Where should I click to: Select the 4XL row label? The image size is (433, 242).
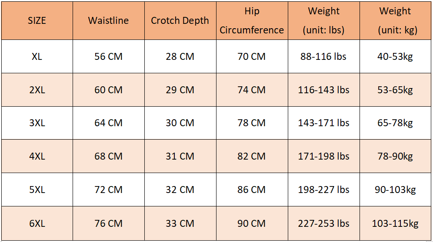click(x=37, y=156)
